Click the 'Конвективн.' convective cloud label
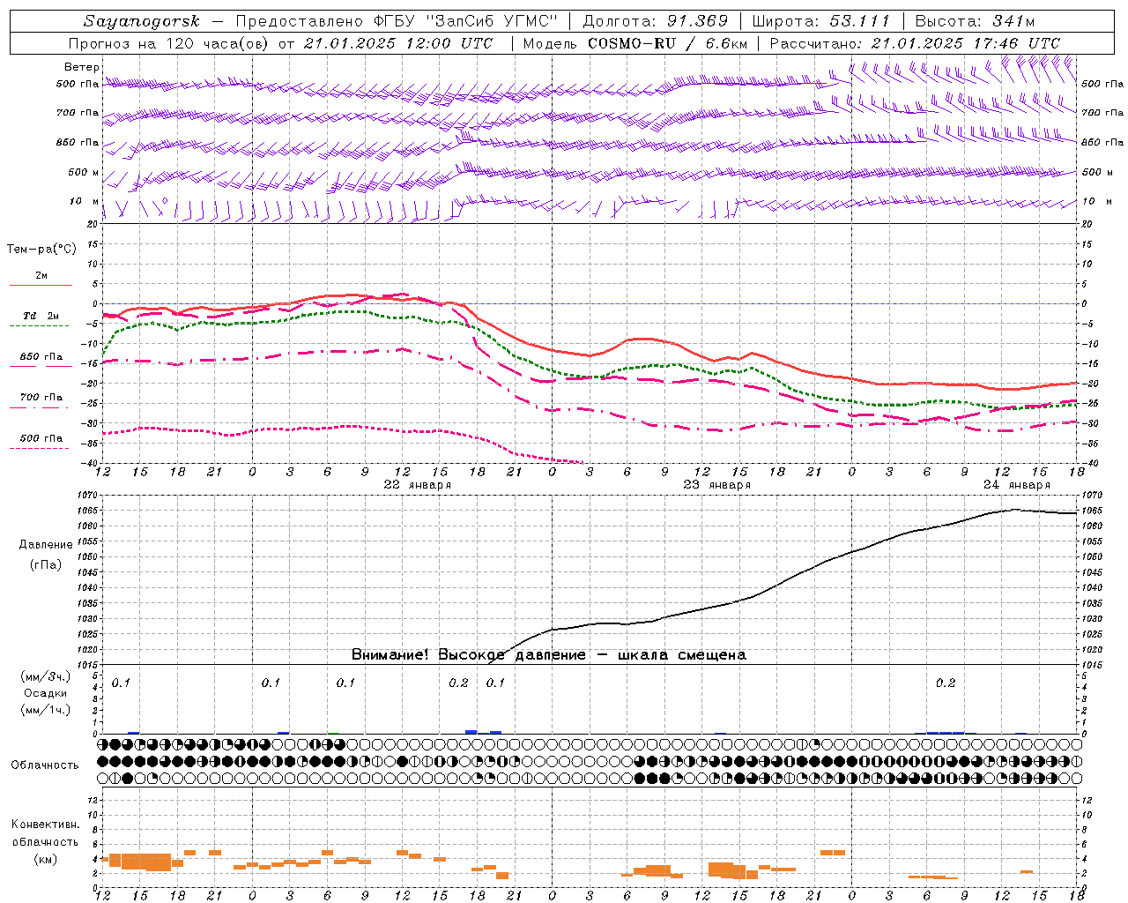The image size is (1128, 903). [x=45, y=825]
